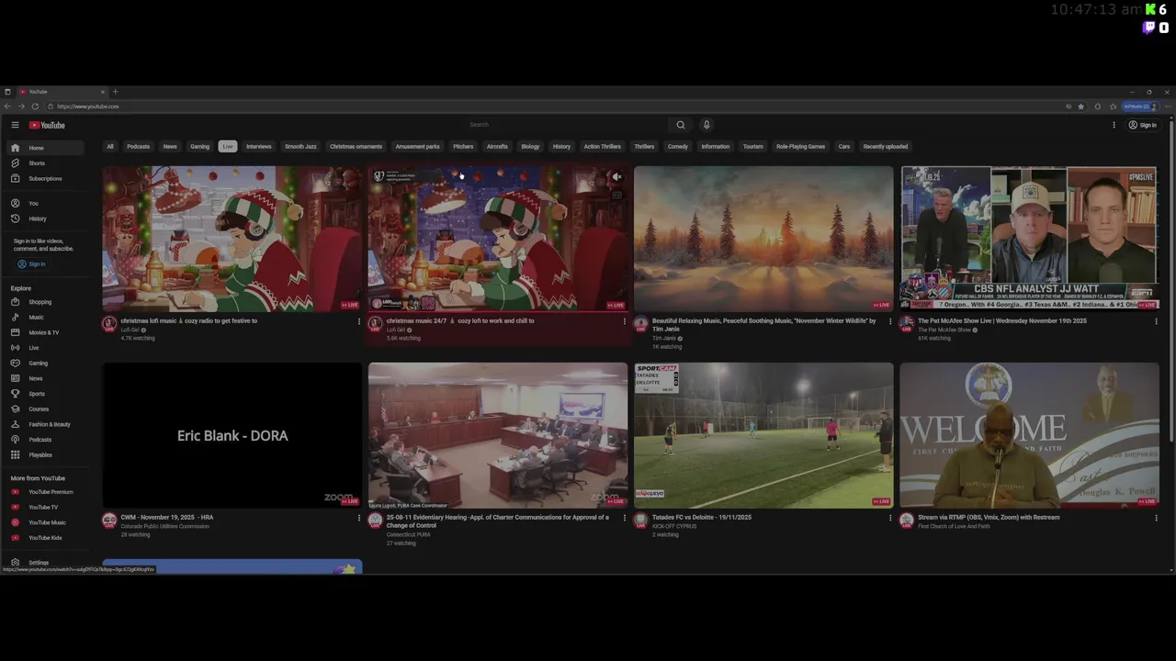
Task: Unmute the christmas music 24/7 preview
Action: tap(617, 176)
